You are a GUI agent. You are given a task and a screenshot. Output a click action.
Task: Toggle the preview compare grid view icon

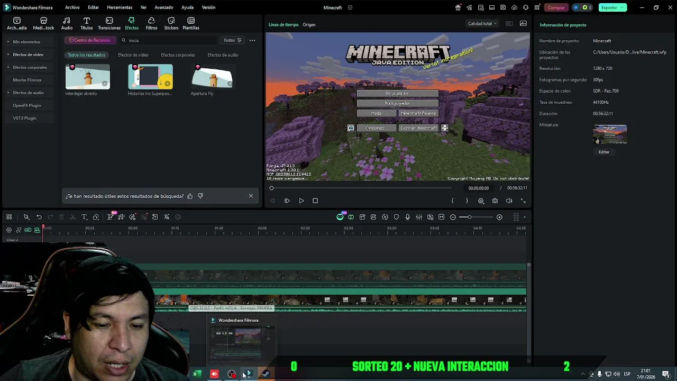point(509,23)
